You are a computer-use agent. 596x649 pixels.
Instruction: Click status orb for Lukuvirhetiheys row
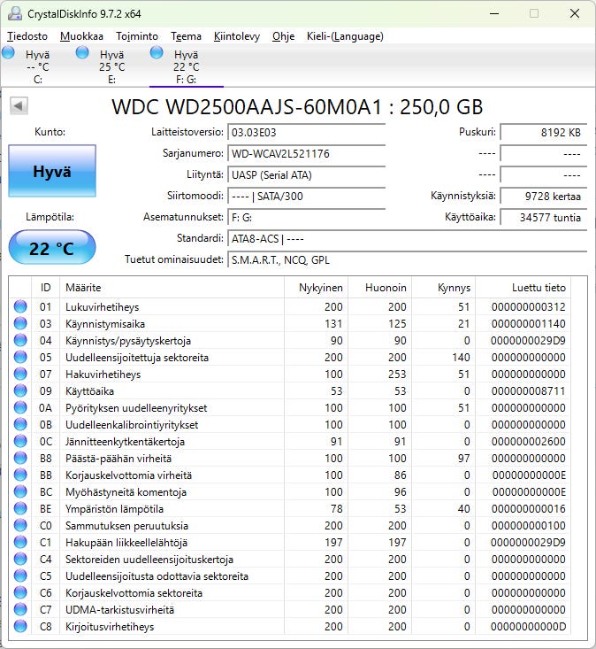click(20, 306)
